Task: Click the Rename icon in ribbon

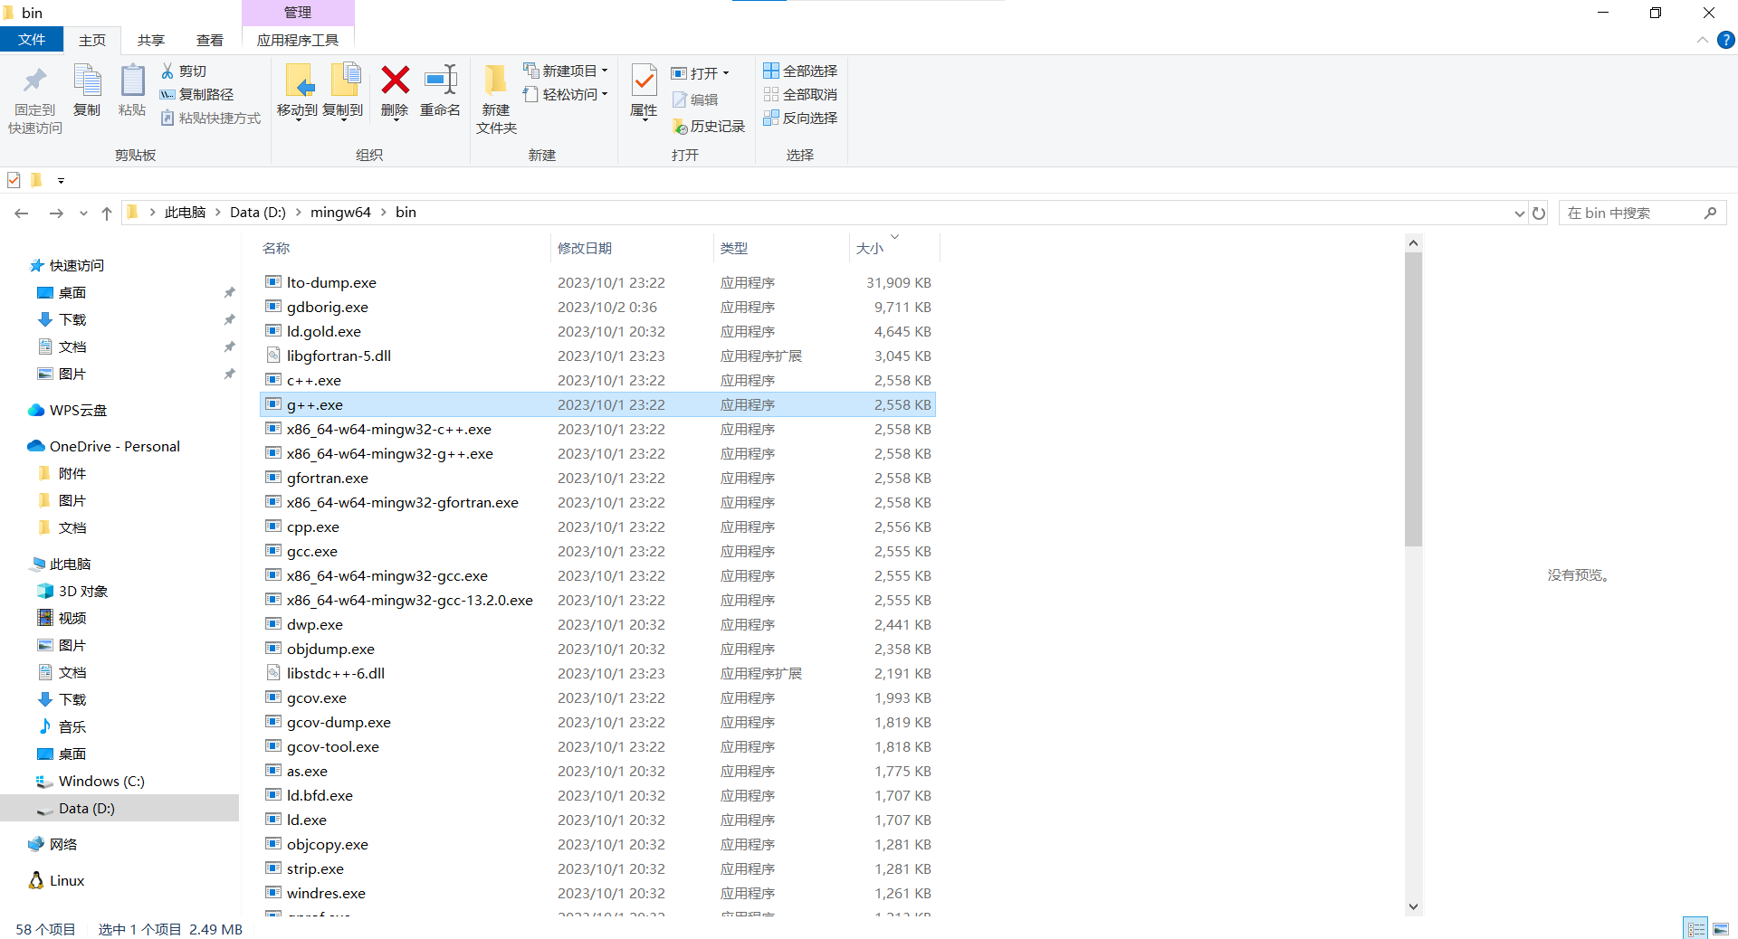Action: pyautogui.click(x=440, y=81)
